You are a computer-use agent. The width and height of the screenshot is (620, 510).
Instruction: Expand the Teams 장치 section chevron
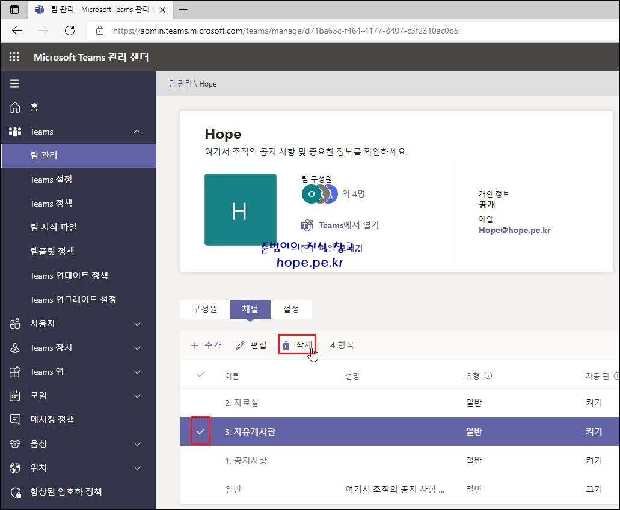(x=137, y=348)
